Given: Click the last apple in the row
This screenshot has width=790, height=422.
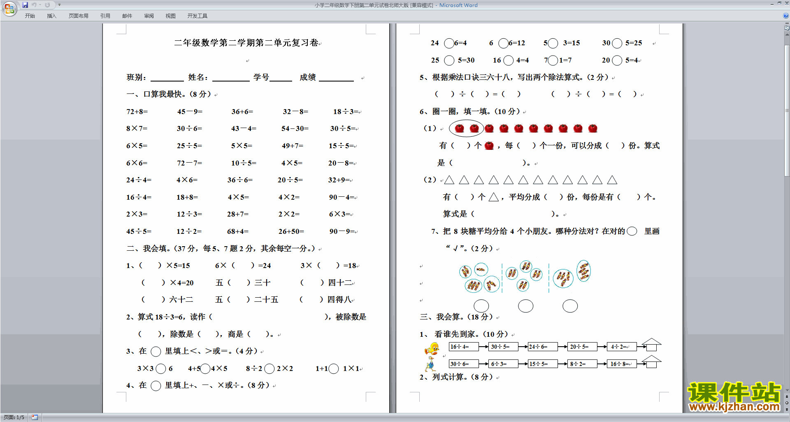Looking at the screenshot, I should click(593, 128).
